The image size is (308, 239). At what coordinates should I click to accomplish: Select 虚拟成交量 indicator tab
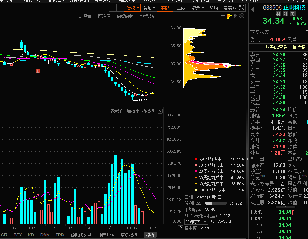click(x=81, y=235)
